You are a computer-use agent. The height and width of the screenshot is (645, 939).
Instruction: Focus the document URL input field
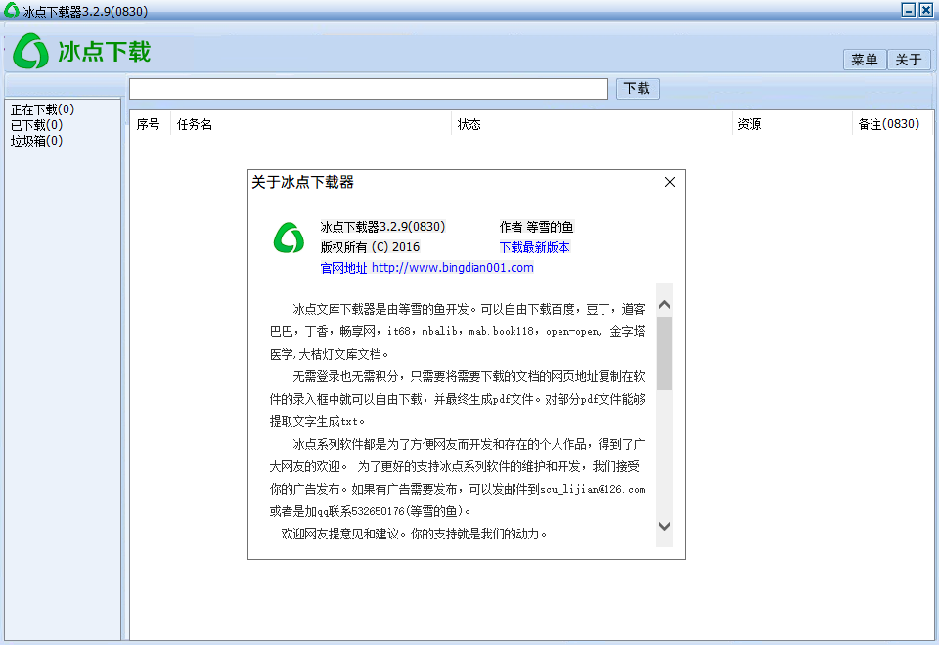click(369, 89)
